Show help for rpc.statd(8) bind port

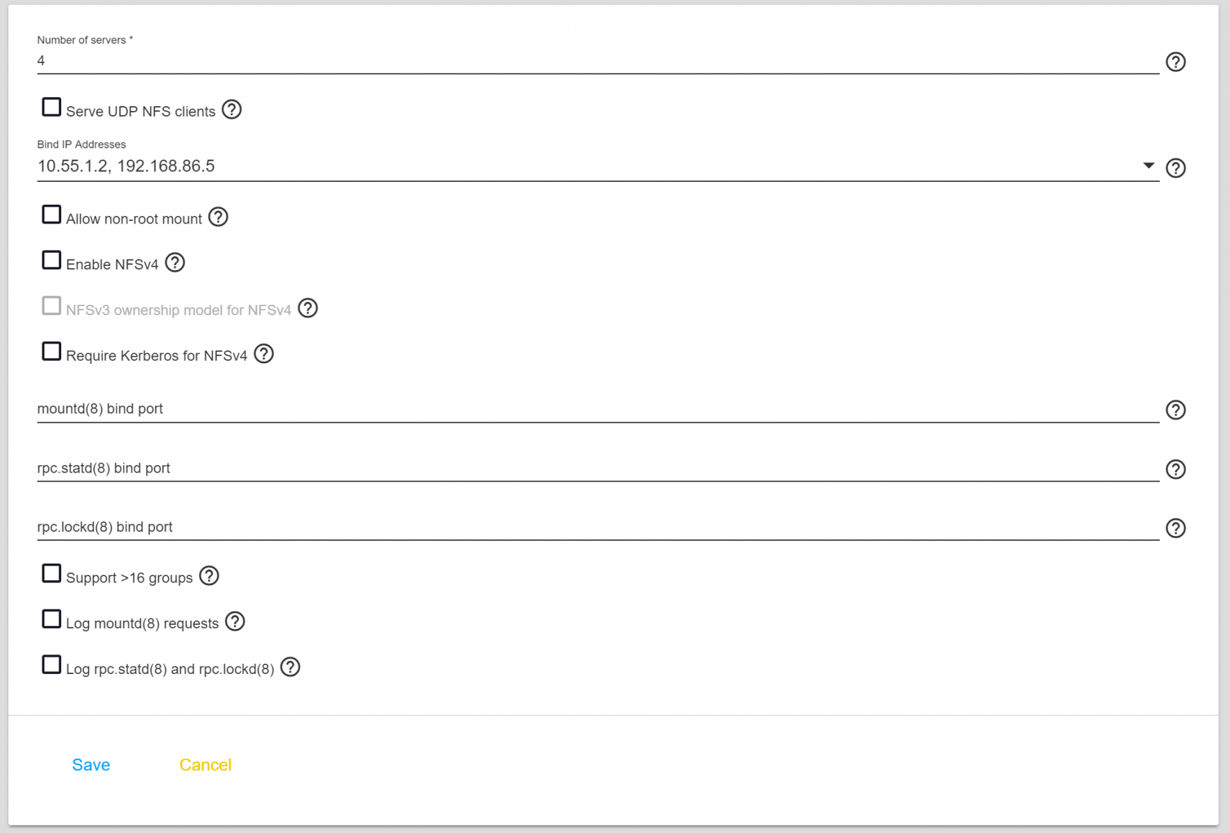pyautogui.click(x=1175, y=470)
